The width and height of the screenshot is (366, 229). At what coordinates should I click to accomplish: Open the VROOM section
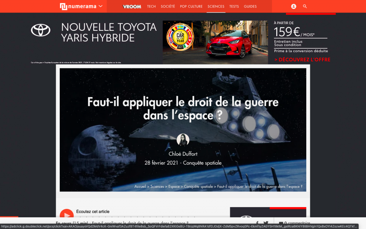click(x=132, y=6)
